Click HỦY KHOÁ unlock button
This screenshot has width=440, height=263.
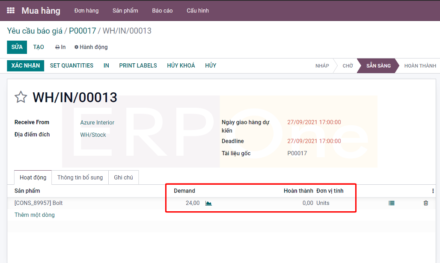(x=181, y=65)
